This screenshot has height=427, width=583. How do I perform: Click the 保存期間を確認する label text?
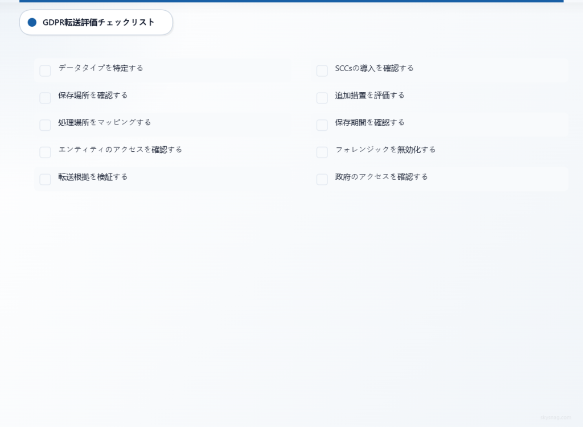coord(369,123)
